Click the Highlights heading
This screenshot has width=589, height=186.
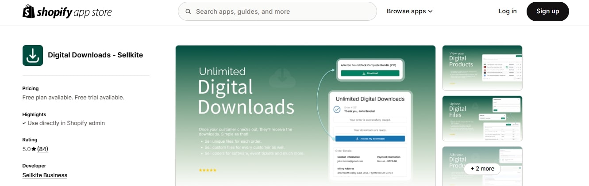click(34, 114)
